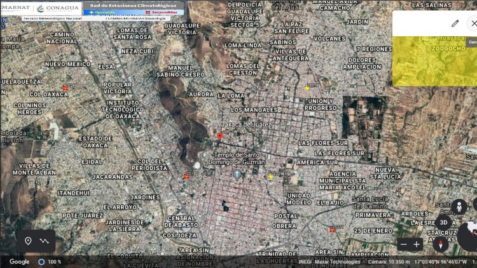Screen dimensions: 477x268
Task: Click the coordinates readout 17°05'40"N 96°46'07"W
Action: [440, 262]
